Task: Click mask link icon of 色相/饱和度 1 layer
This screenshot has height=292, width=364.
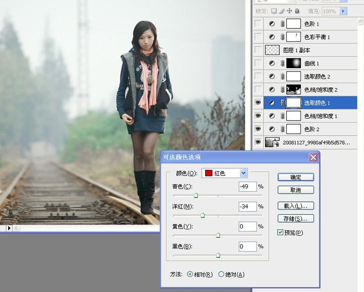Action: point(282,116)
